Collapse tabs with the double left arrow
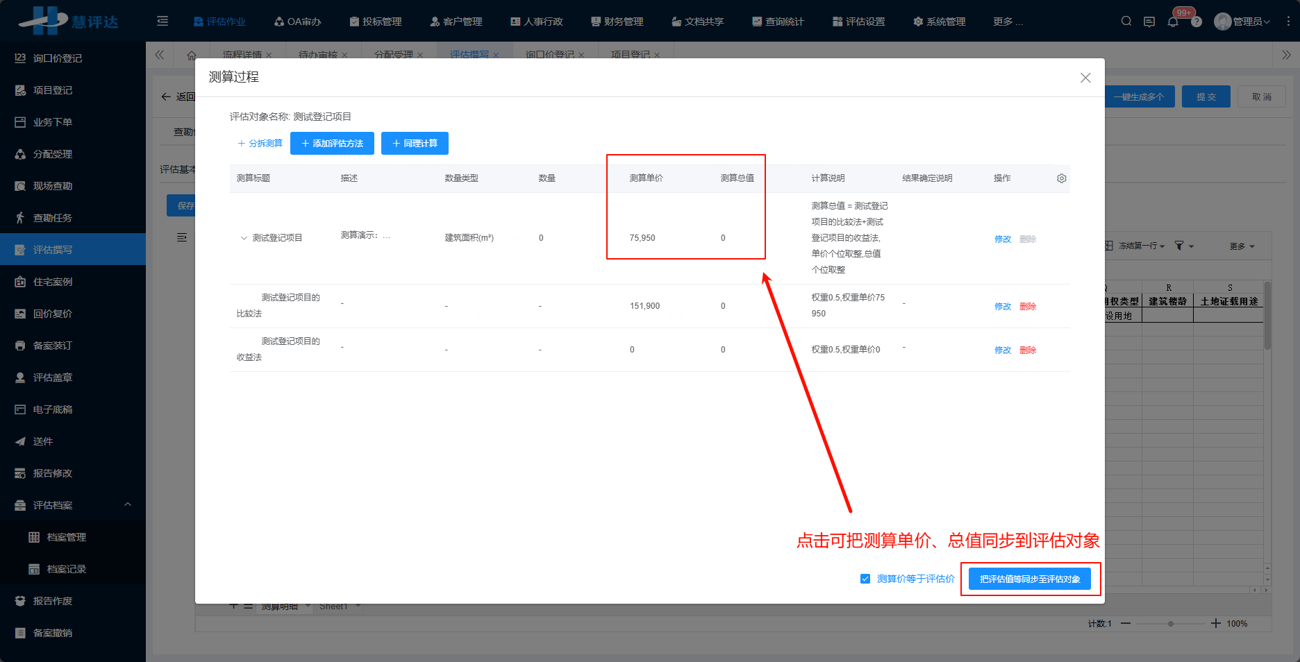 [x=160, y=54]
